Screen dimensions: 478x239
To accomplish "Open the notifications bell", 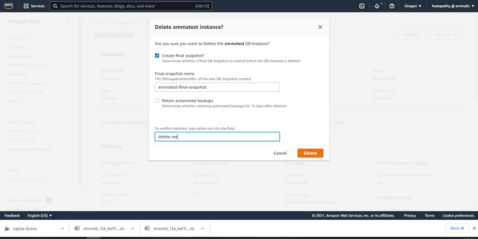I will (377, 6).
